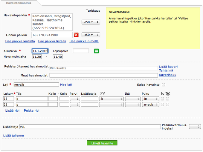Screen dimensions: 203x152
Task: Open the Tarkkuus dropdown for Havaintopaikka
Action: (x=91, y=22)
